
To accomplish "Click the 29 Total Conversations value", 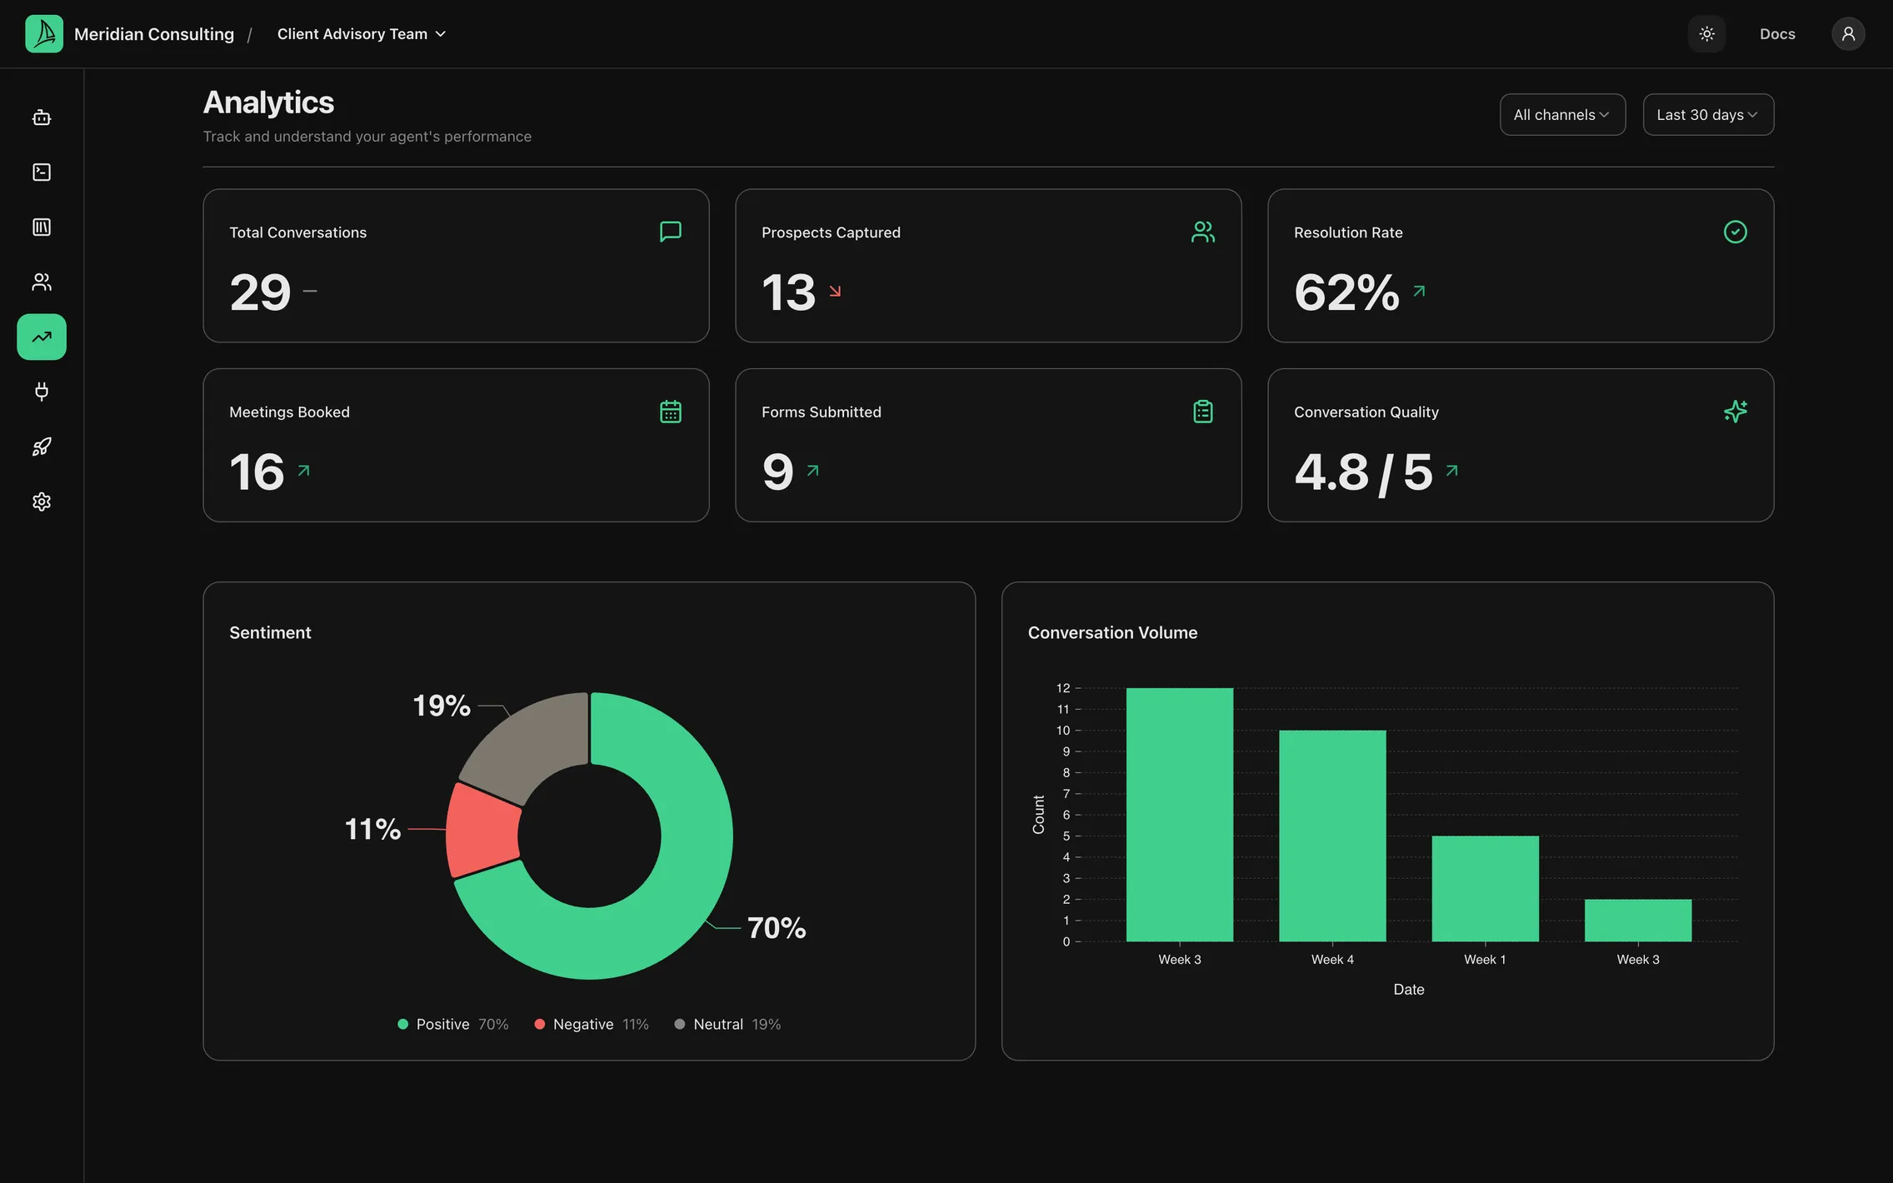I will pyautogui.click(x=260, y=292).
